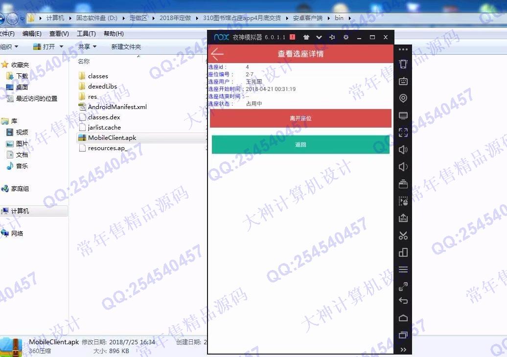Click the install APK icon in Nox sidebar

[x=403, y=218]
